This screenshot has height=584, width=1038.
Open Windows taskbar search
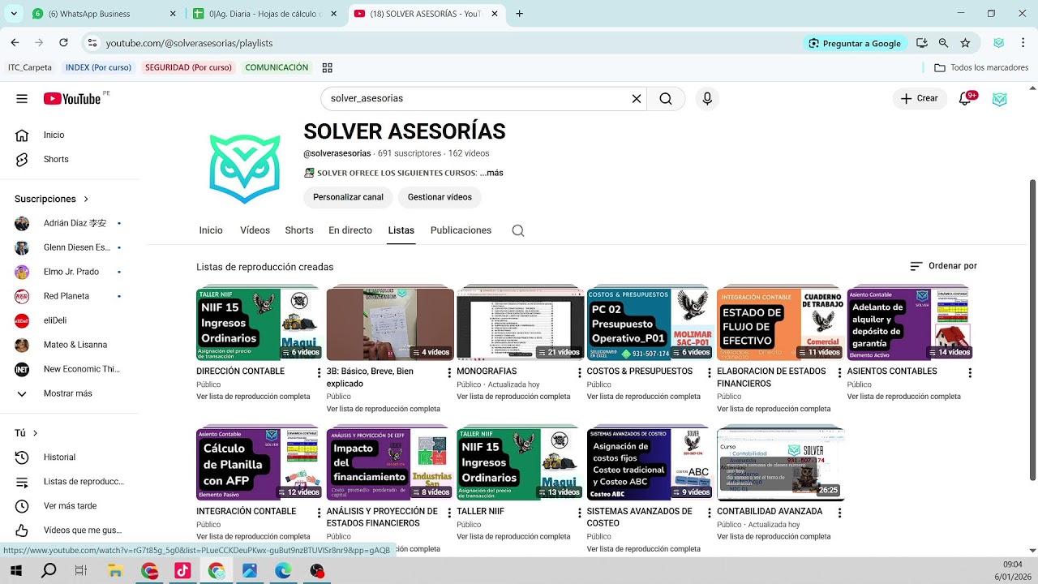tap(49, 571)
